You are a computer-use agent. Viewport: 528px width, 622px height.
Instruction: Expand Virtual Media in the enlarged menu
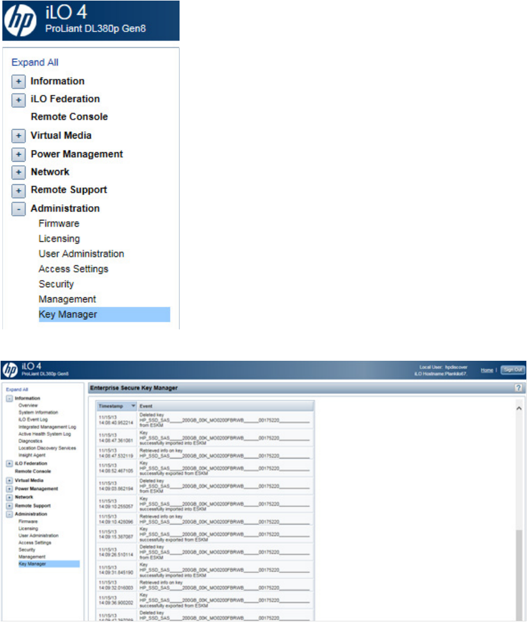coord(18,136)
